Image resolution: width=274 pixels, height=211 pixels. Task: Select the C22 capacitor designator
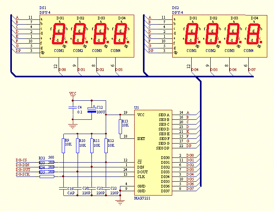pos(114,188)
